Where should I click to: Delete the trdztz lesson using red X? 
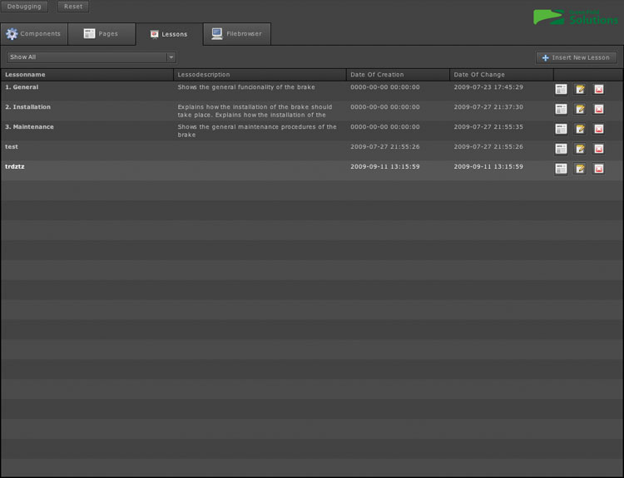click(x=598, y=169)
